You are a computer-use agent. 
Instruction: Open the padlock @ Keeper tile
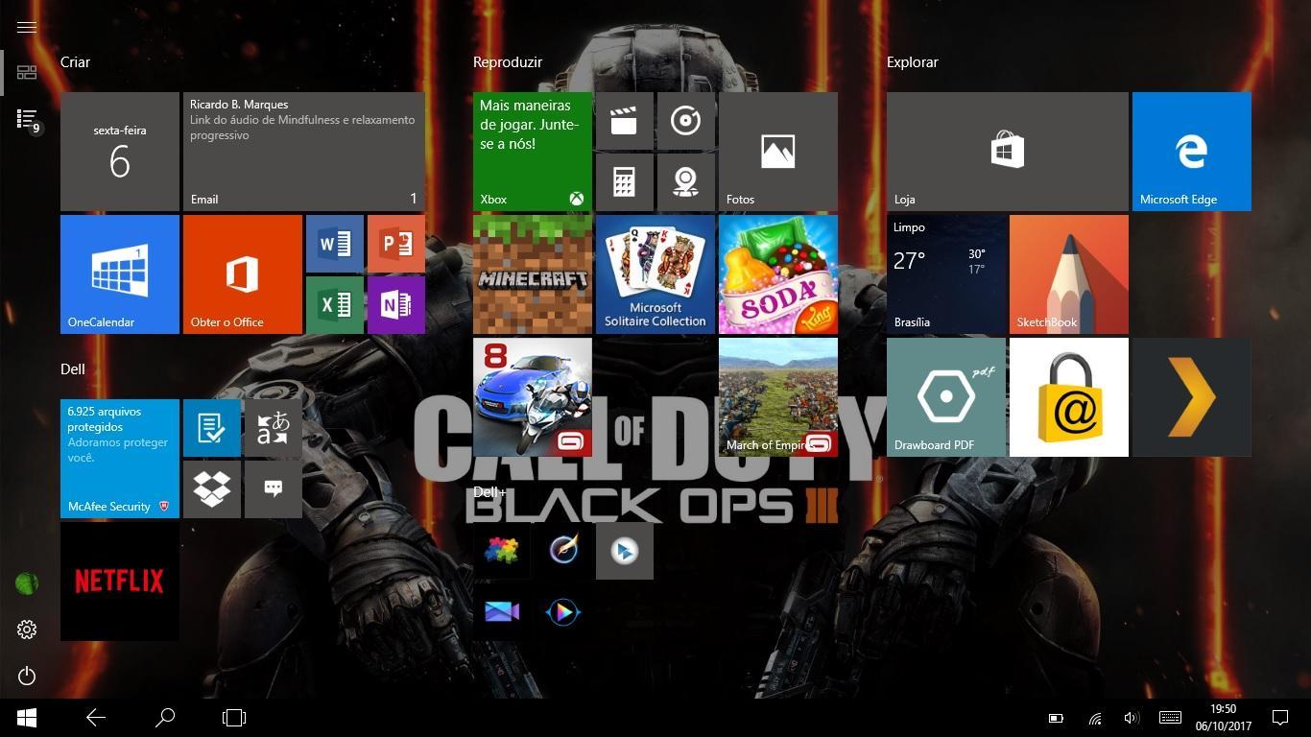1069,397
